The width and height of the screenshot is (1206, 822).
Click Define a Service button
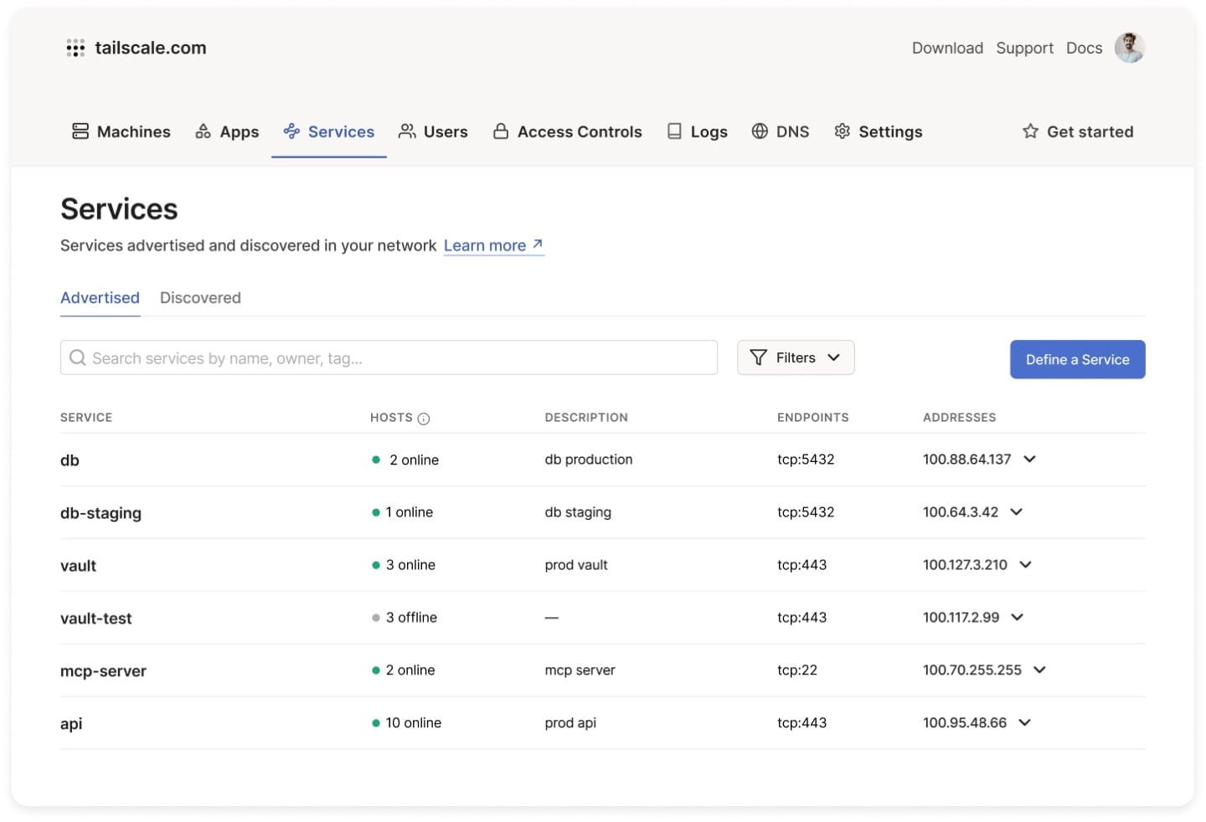(1077, 359)
